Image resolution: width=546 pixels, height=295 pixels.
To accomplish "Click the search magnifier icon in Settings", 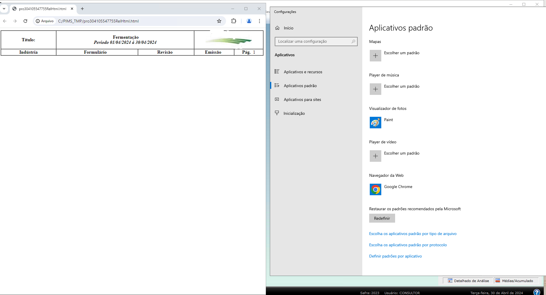I will (x=353, y=41).
